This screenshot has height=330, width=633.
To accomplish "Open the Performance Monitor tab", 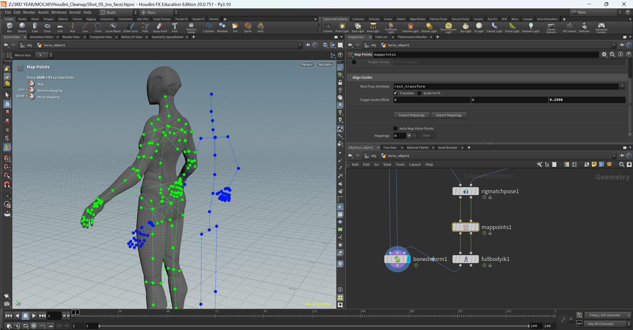I will (412, 37).
